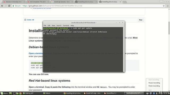Click the Raw button
Image resolution: width=170 pixels, height=95 pixels.
141,20
